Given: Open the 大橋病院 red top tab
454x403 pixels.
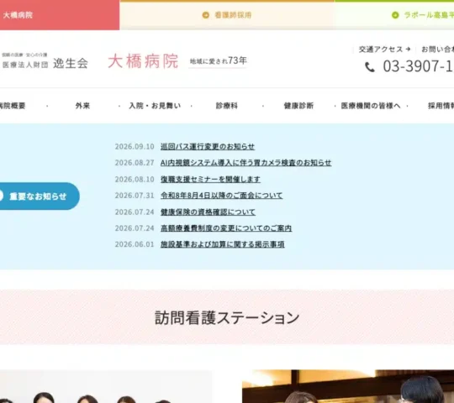Looking at the screenshot, I should click(x=60, y=15).
